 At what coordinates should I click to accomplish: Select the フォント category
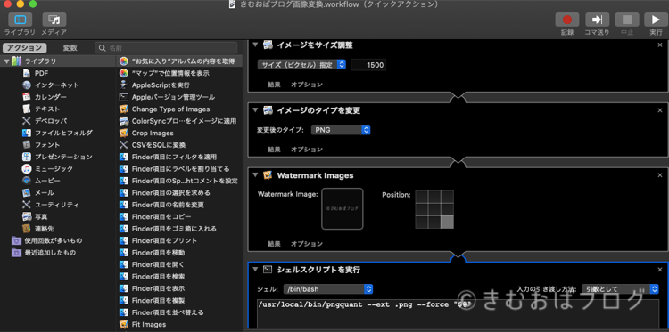tap(47, 145)
